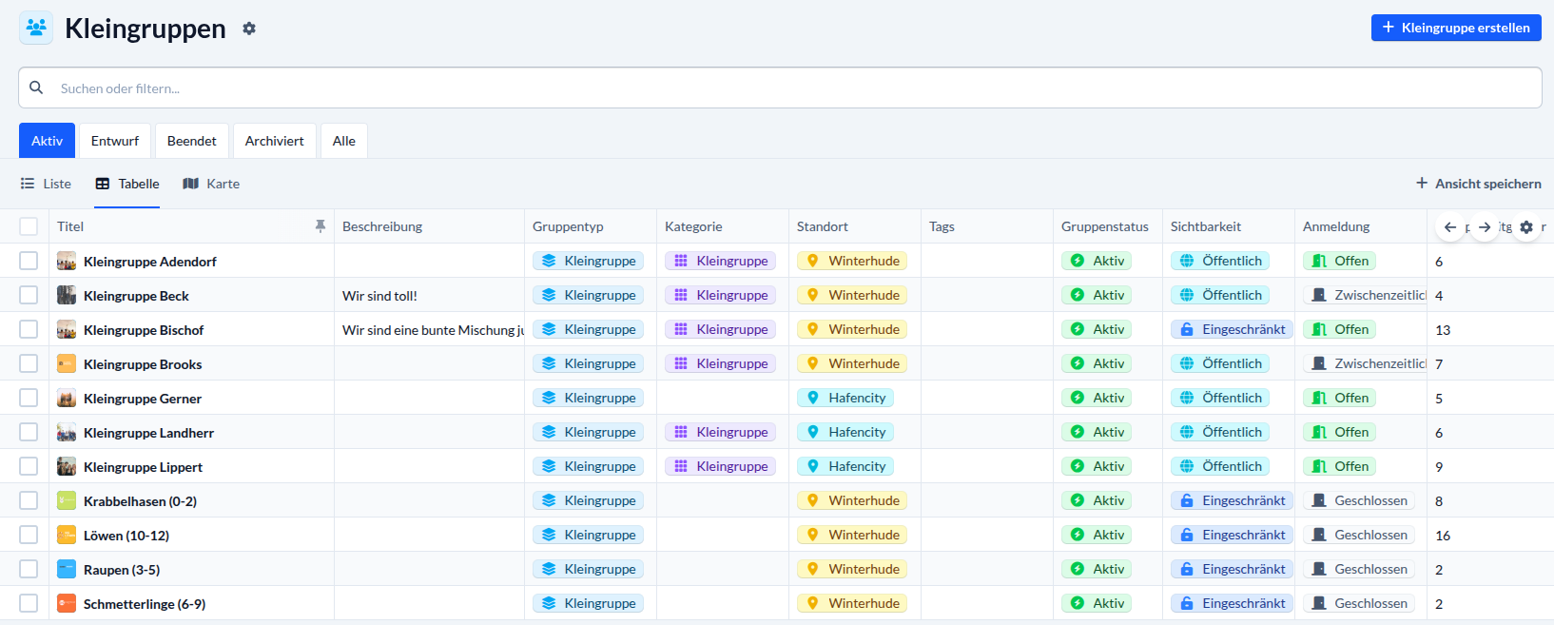The width and height of the screenshot is (1554, 625).
Task: Click the red icon of Schmetterlinge (6-9)
Action: click(x=67, y=603)
